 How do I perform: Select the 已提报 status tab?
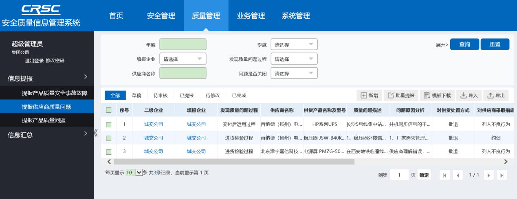click(x=187, y=96)
